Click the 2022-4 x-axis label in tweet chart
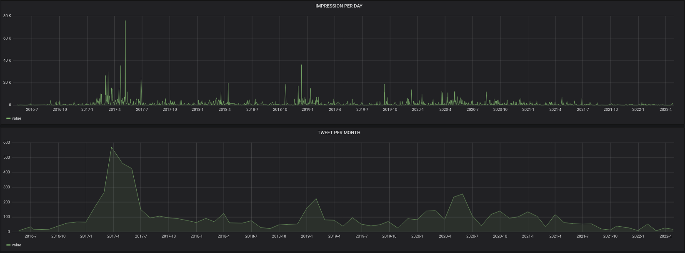The image size is (685, 253). [x=665, y=236]
